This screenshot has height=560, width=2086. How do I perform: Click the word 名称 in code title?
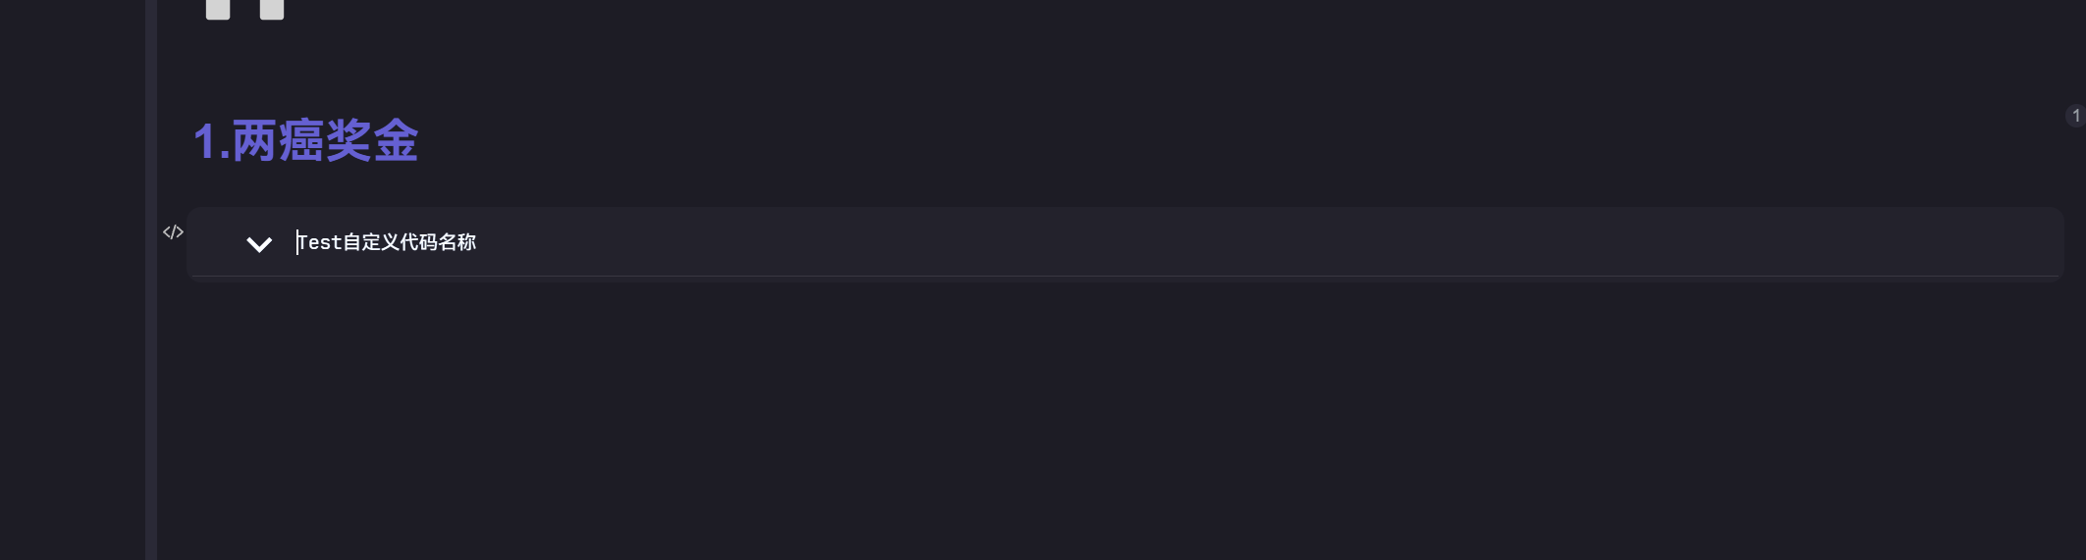(x=457, y=242)
